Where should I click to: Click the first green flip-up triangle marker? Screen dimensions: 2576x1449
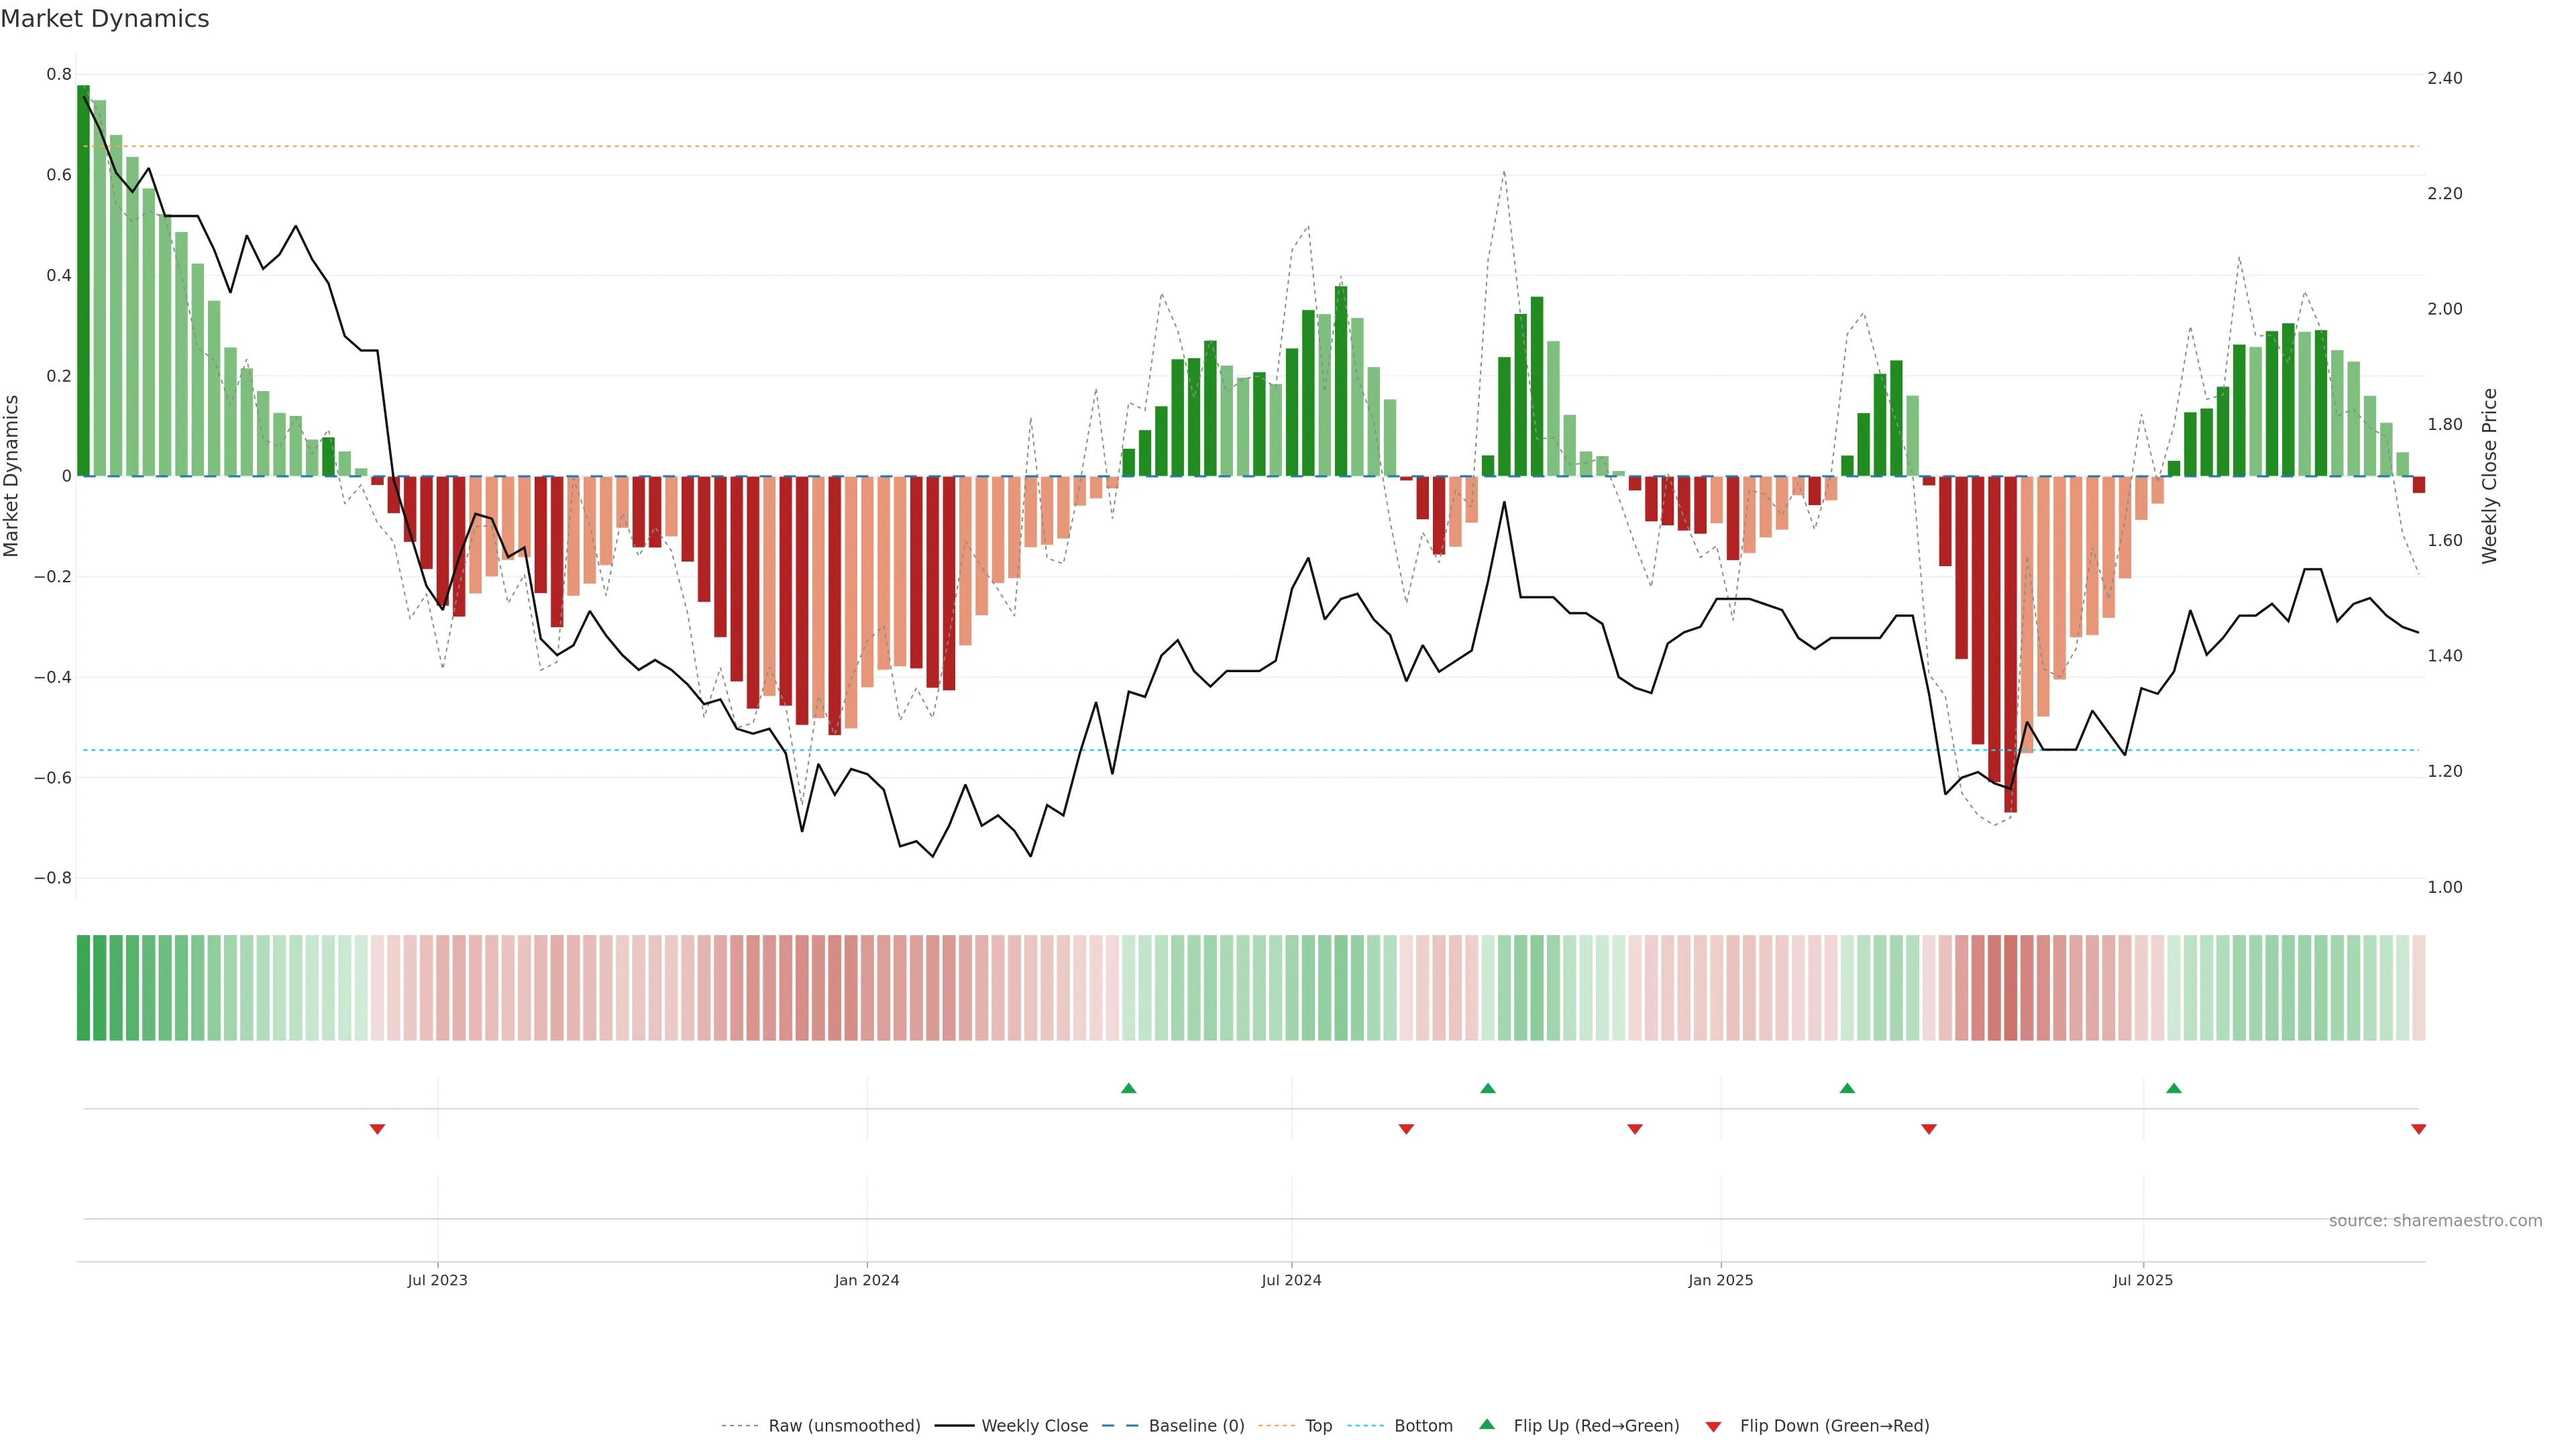(1128, 1088)
